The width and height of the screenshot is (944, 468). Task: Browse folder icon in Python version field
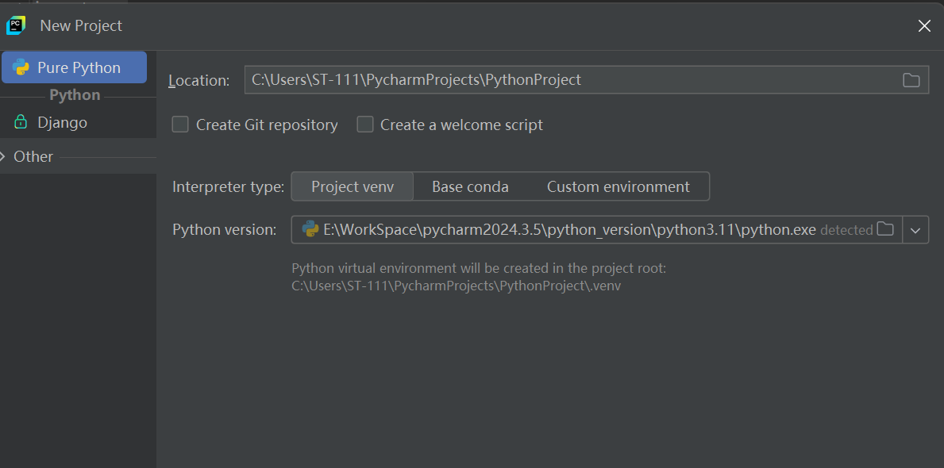(x=885, y=229)
